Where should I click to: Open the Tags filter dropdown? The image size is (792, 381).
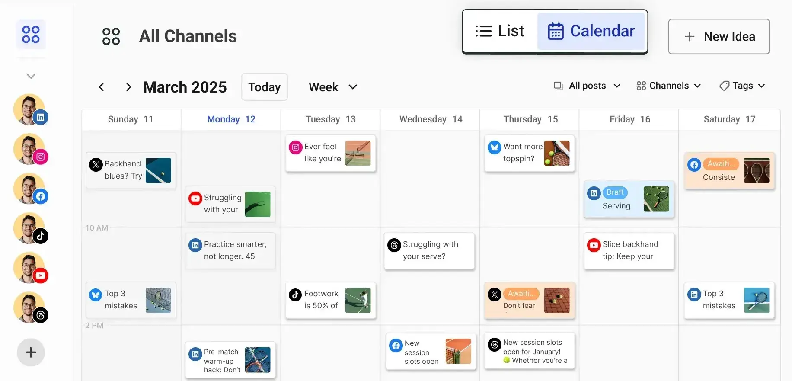pyautogui.click(x=742, y=86)
